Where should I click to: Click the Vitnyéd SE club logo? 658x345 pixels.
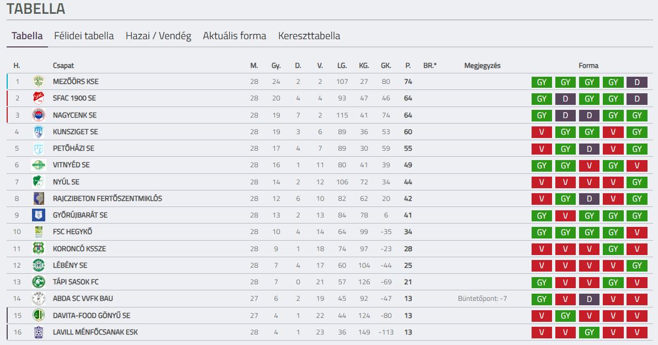point(39,165)
